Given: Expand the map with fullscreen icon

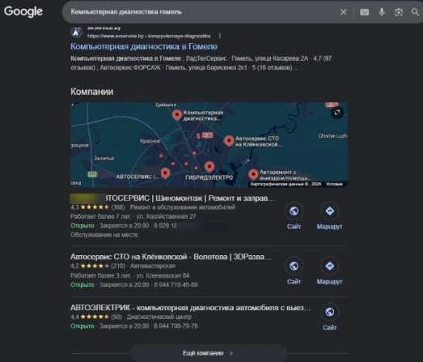Looking at the screenshot, I should coord(337,113).
